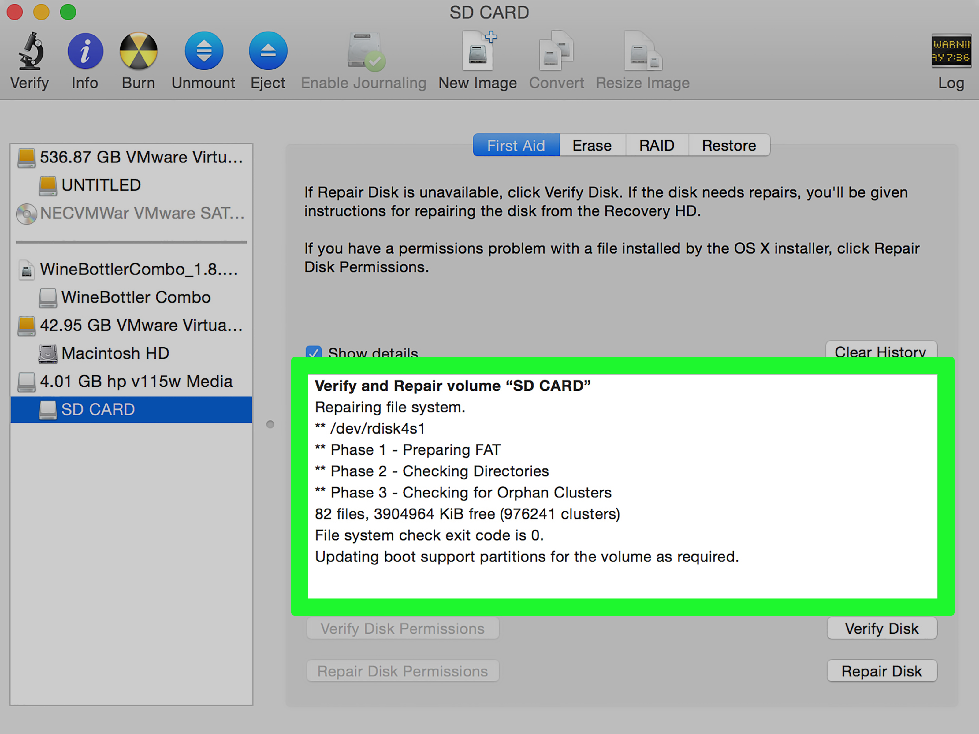Click Verify Disk Permissions button
The width and height of the screenshot is (979, 734).
pyautogui.click(x=403, y=629)
